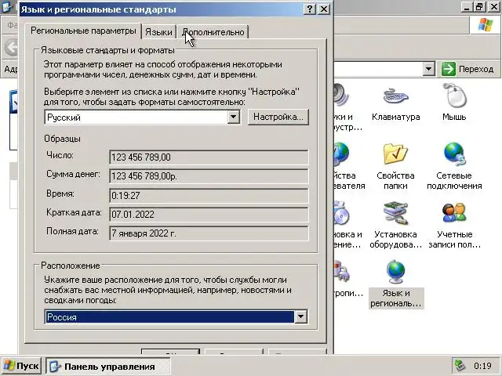Select the Язык и региональные стандарты icon

(396, 284)
